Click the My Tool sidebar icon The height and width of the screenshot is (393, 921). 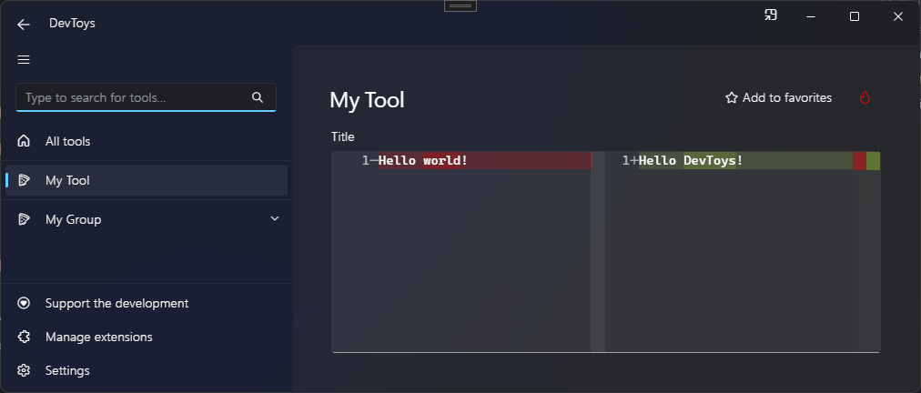click(24, 180)
